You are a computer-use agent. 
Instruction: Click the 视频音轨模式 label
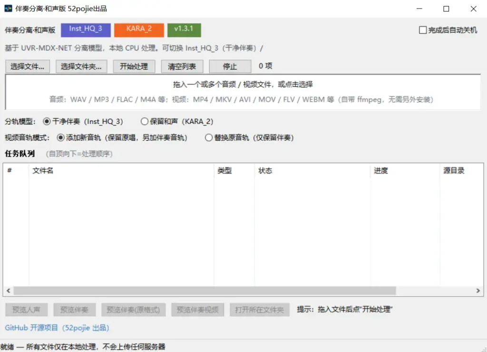pos(27,137)
